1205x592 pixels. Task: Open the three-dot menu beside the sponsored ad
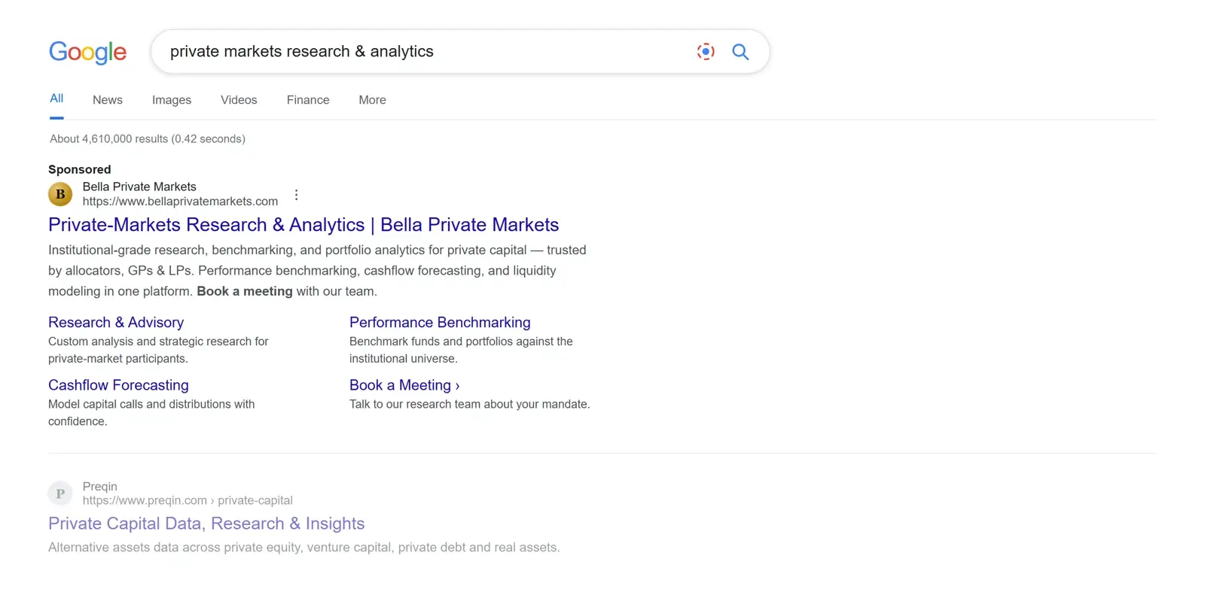tap(297, 195)
